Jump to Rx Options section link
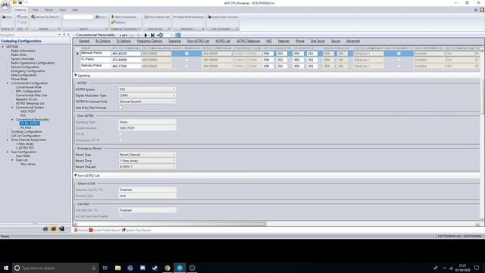Image resolution: width=485 pixels, height=273 pixels. [103, 41]
